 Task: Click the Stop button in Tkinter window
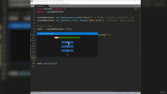(x=67, y=51)
